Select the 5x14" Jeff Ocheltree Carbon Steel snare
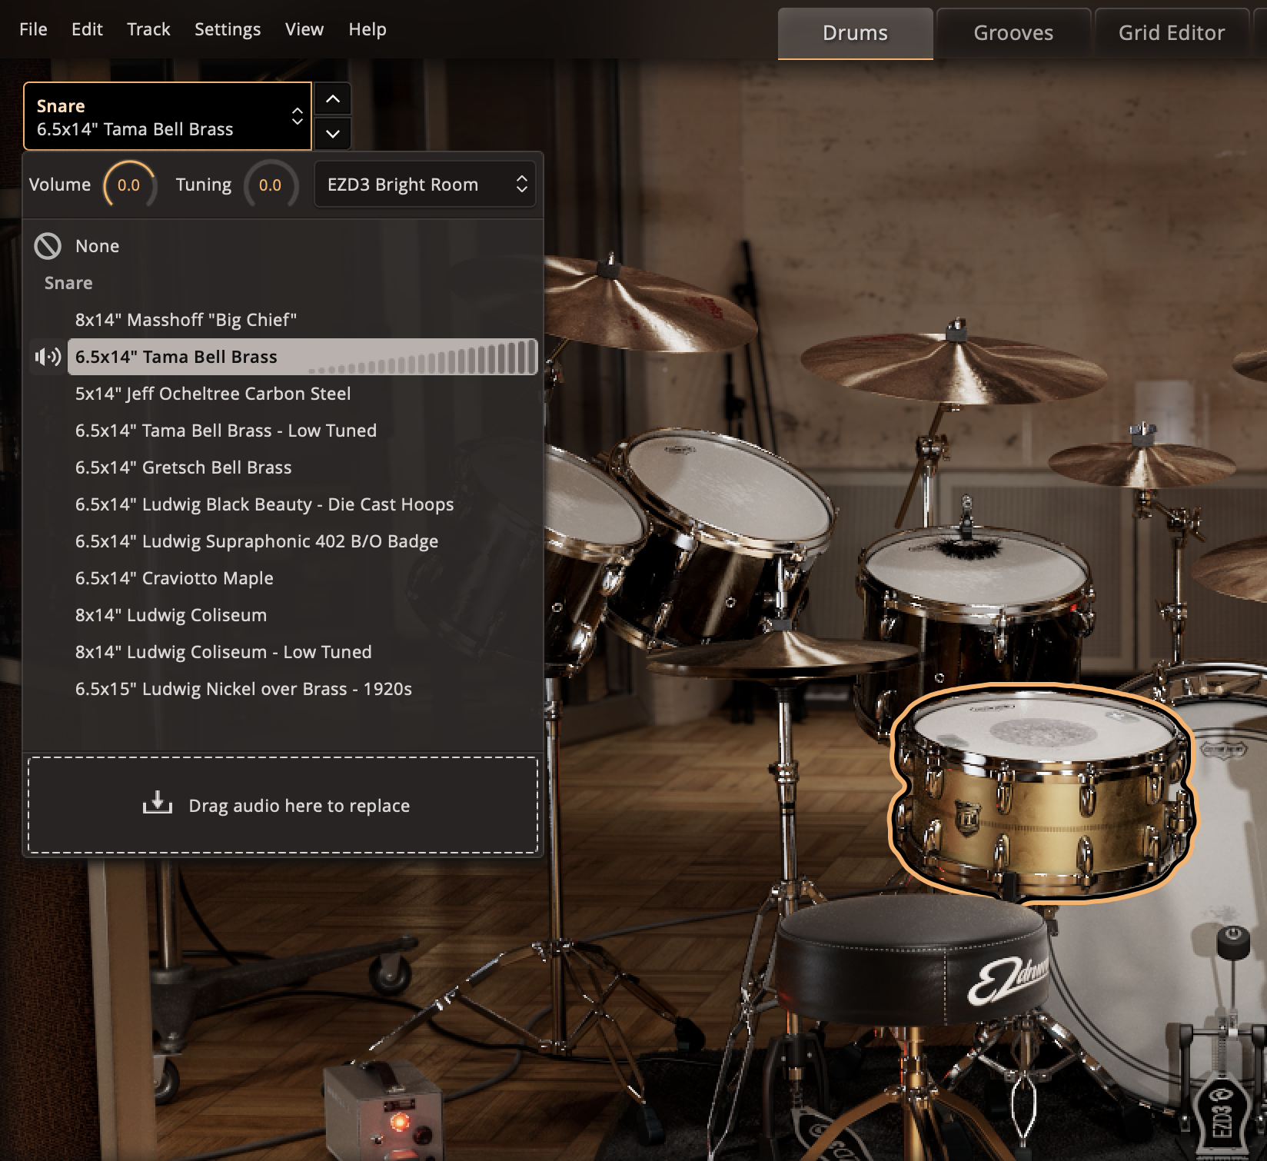This screenshot has height=1161, width=1267. pyautogui.click(x=212, y=393)
